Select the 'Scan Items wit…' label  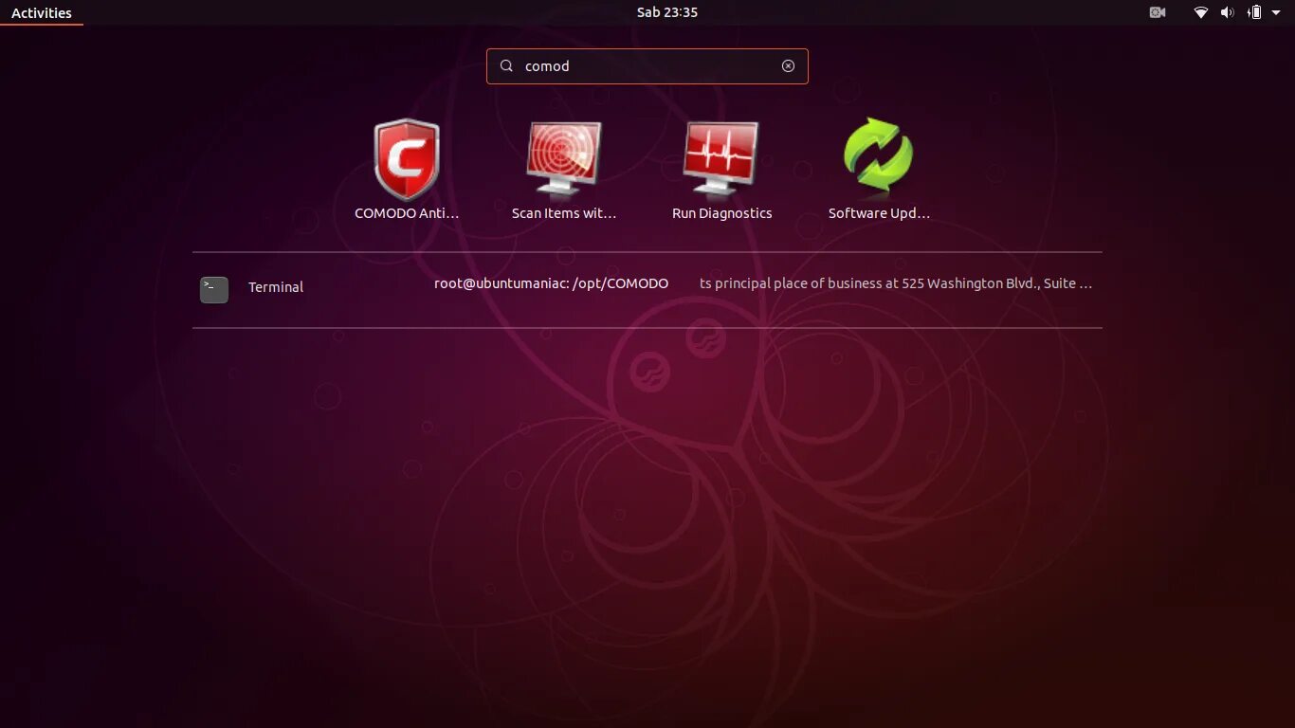(564, 213)
